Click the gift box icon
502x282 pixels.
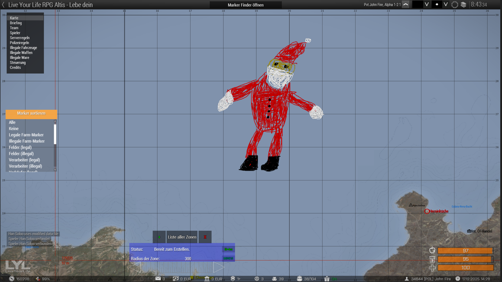point(327,279)
